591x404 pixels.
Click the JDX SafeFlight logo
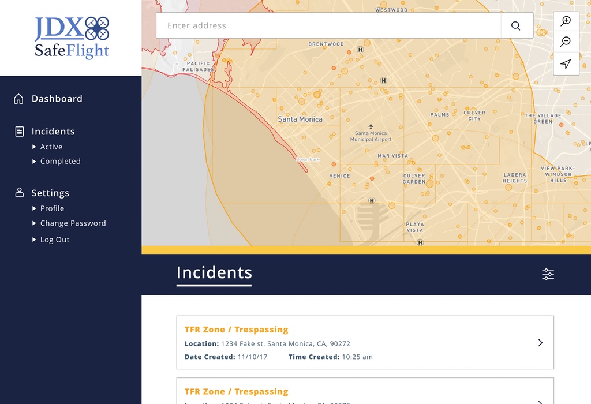72,38
